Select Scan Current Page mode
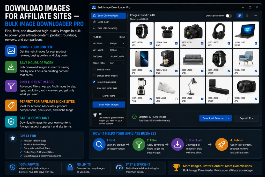Image resolution: width=265 pixels, height=177 pixels. [108, 16]
